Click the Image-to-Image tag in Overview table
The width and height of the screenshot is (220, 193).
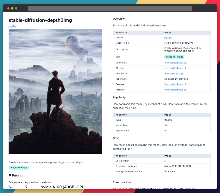point(174,57)
